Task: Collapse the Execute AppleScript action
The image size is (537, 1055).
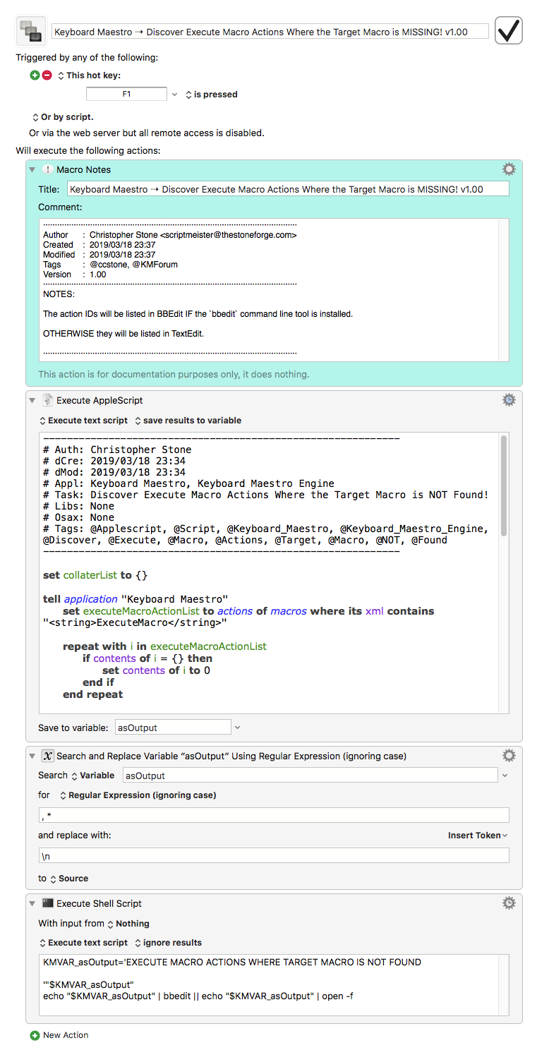Action: coord(32,400)
